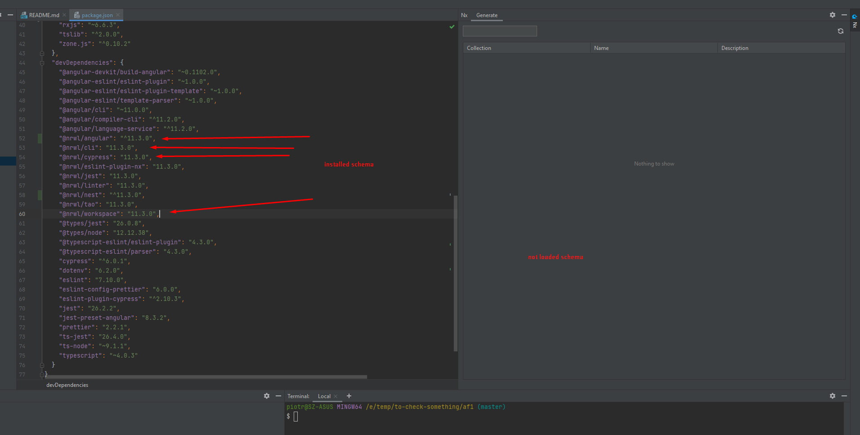This screenshot has width=860, height=435.
Task: Select the Nx icon on the right edge
Action: (855, 16)
